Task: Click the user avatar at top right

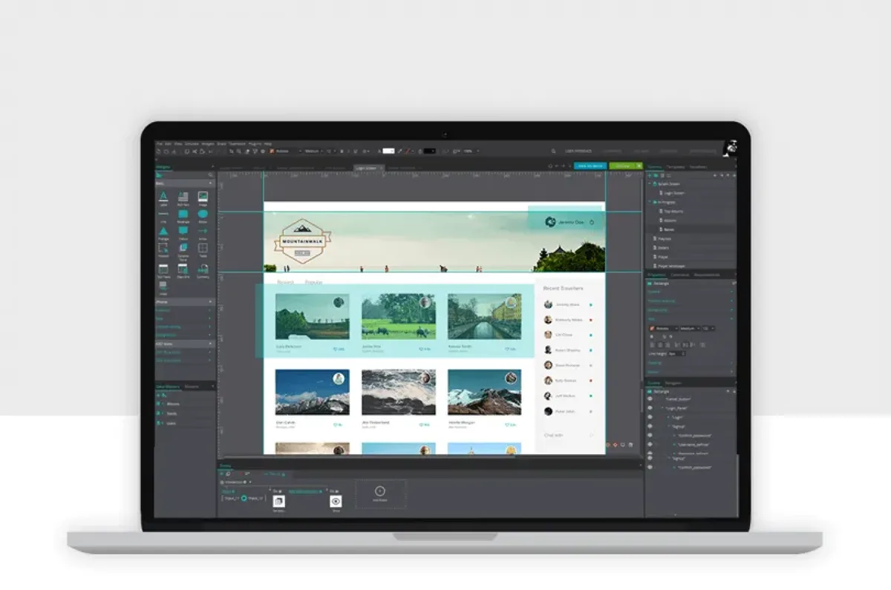Action: 730,148
